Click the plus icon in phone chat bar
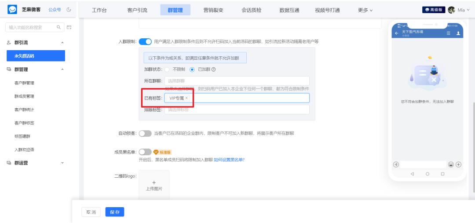Viewport: 475px width, 223px height. [x=459, y=165]
